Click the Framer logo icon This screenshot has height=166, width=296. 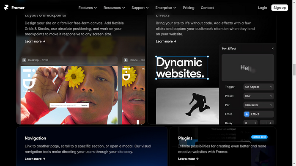[x=6, y=8]
